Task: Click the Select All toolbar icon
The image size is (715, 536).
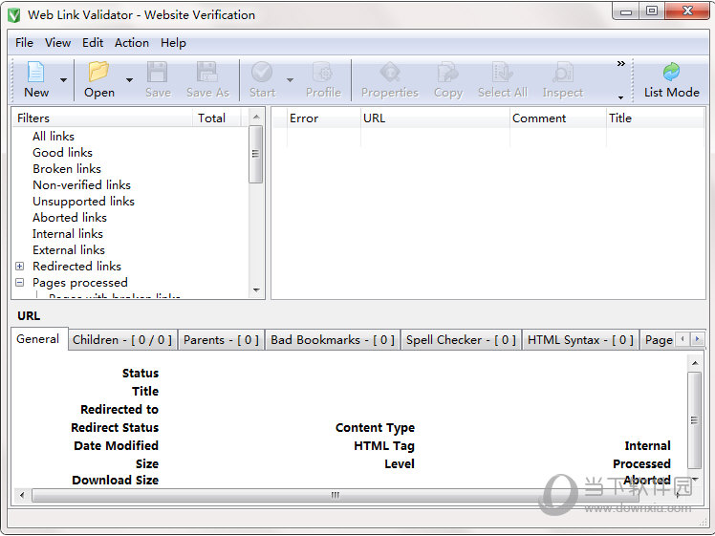Action: 502,72
